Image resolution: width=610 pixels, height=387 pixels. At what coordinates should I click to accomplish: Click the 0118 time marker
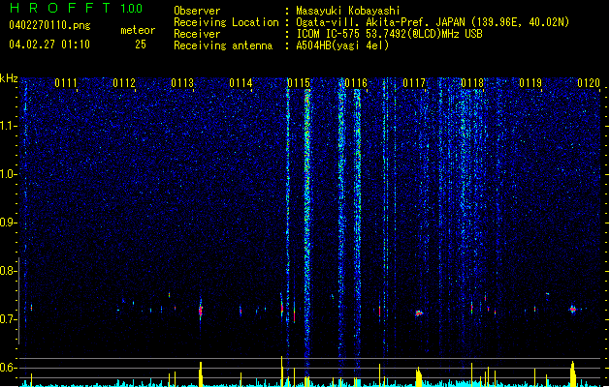[472, 82]
